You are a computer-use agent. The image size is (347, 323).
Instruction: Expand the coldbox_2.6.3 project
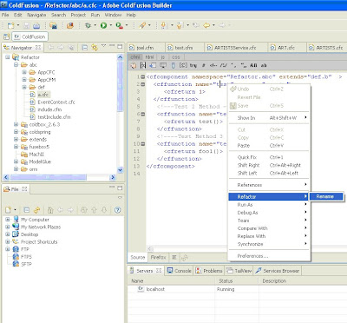point(16,124)
